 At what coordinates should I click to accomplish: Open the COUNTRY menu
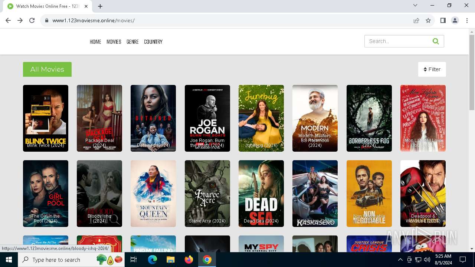[153, 42]
